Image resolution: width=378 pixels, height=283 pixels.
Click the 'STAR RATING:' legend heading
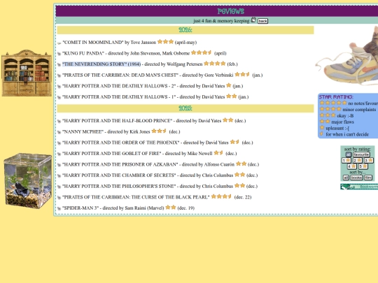[336, 96]
